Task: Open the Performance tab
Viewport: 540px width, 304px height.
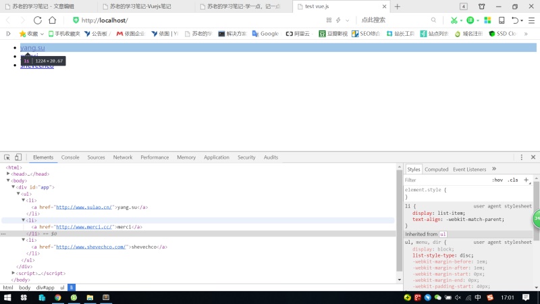Action: (x=155, y=157)
